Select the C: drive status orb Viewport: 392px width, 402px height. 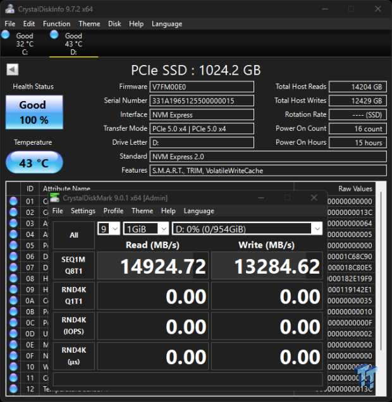click(6, 35)
